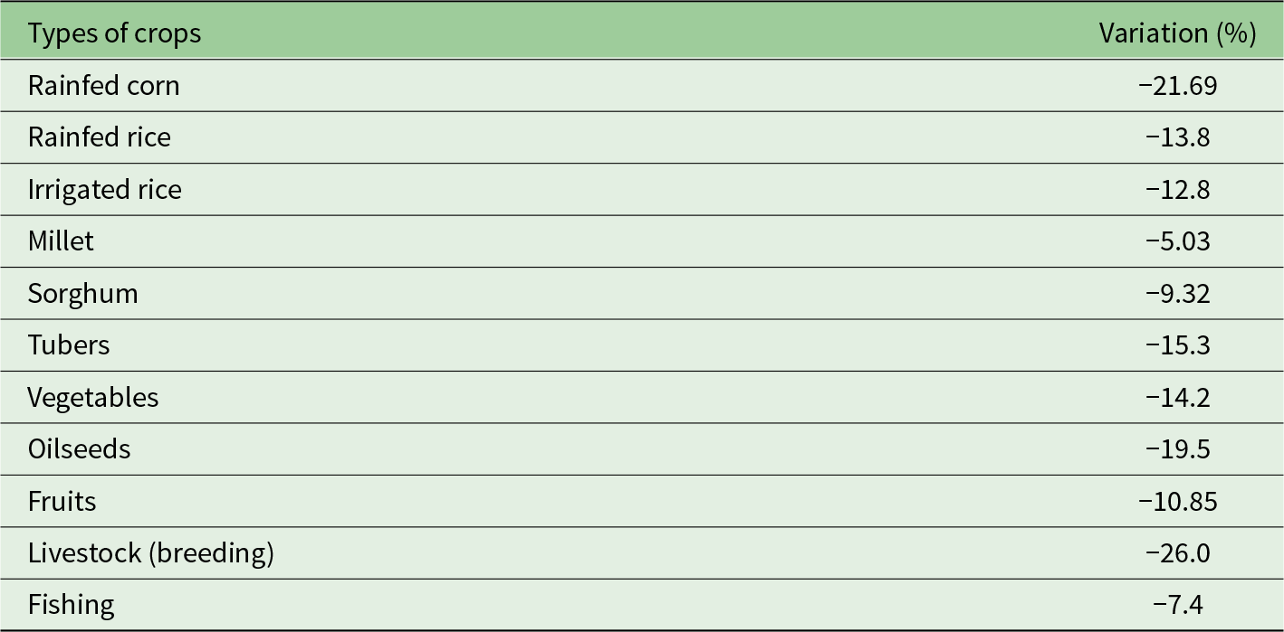Image resolution: width=1284 pixels, height=632 pixels.
Task: Select the "Vegetables" crop cell
Action: pyautogui.click(x=93, y=398)
